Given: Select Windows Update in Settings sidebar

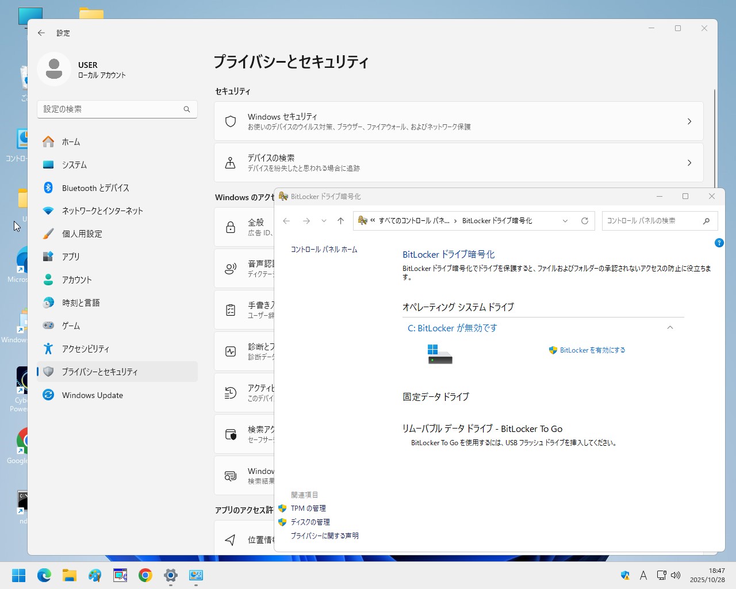Looking at the screenshot, I should point(93,395).
